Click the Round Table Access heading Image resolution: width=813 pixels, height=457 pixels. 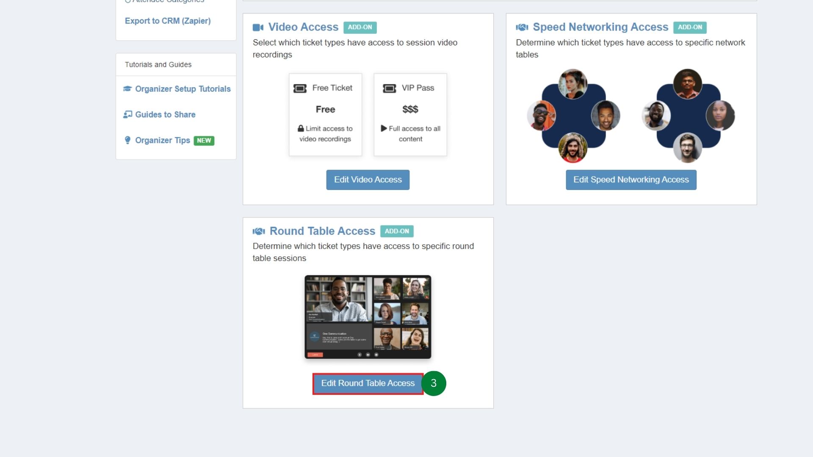point(322,231)
